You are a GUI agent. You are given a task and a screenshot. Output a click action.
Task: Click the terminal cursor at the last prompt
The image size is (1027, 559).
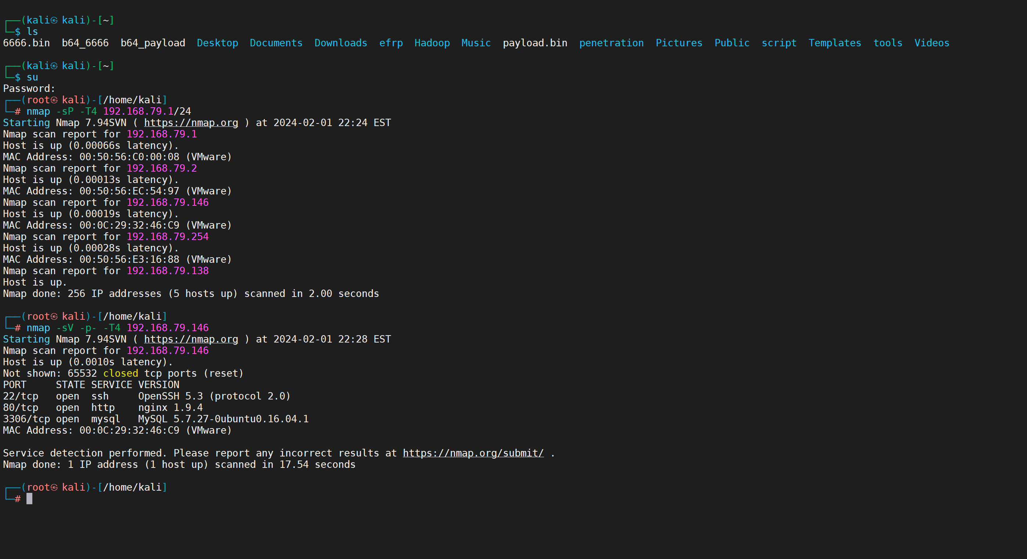pos(29,499)
